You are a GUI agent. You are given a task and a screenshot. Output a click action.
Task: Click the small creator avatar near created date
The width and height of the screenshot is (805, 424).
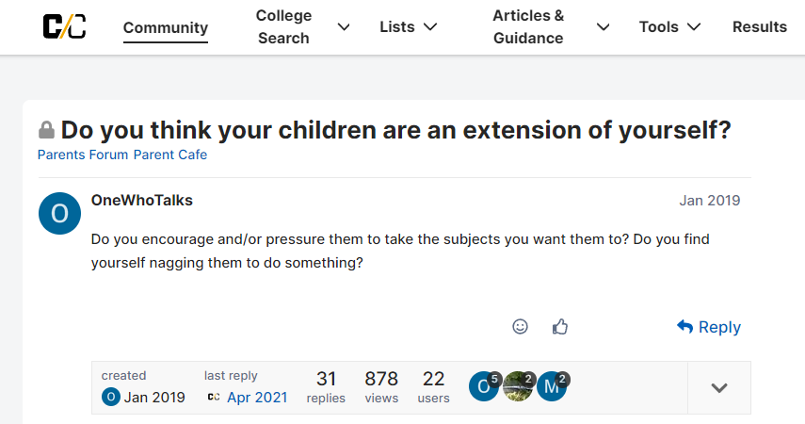tap(110, 397)
